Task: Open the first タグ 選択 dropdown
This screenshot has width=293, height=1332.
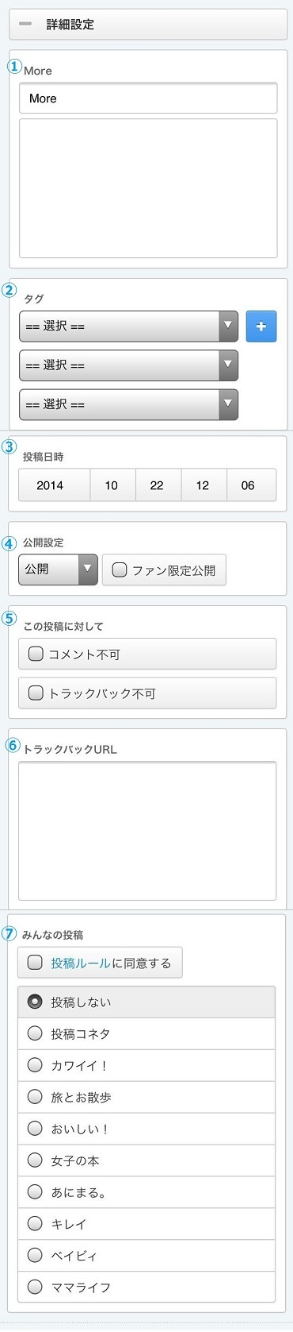Action: [128, 326]
